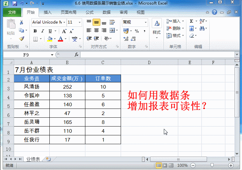242x170 pixels.
Task: Apply percent style
Action: (x=137, y=31)
